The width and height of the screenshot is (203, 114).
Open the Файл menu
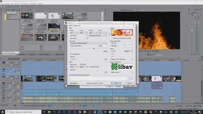coord(2,3)
